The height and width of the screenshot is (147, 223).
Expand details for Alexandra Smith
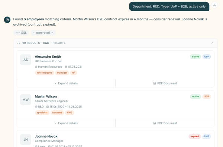[66, 83]
